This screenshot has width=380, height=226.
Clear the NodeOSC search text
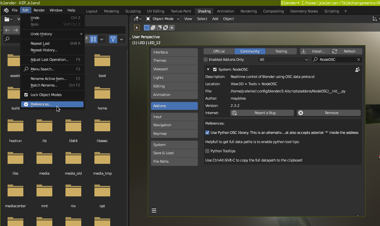(x=358, y=59)
